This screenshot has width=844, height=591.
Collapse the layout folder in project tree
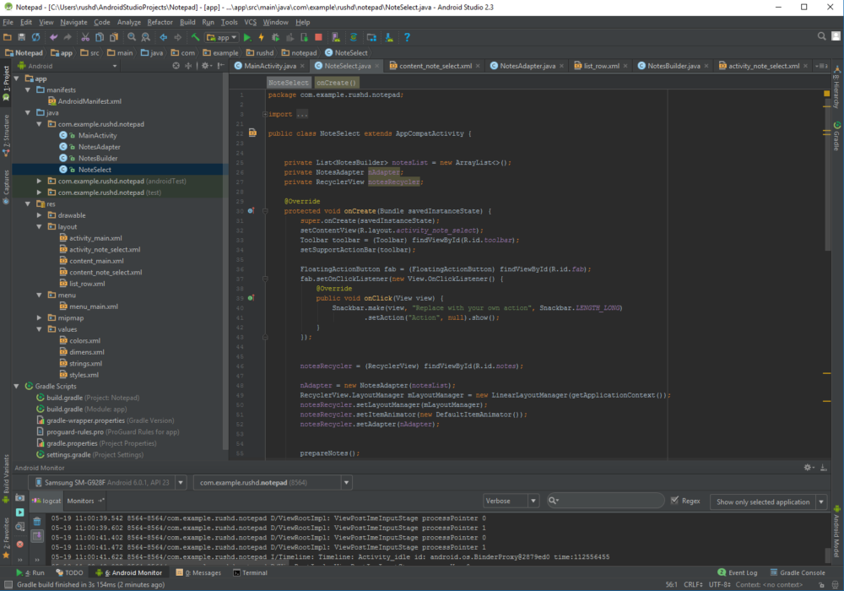click(39, 227)
